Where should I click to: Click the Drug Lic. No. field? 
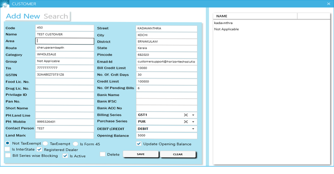pyautogui.click(x=65, y=88)
